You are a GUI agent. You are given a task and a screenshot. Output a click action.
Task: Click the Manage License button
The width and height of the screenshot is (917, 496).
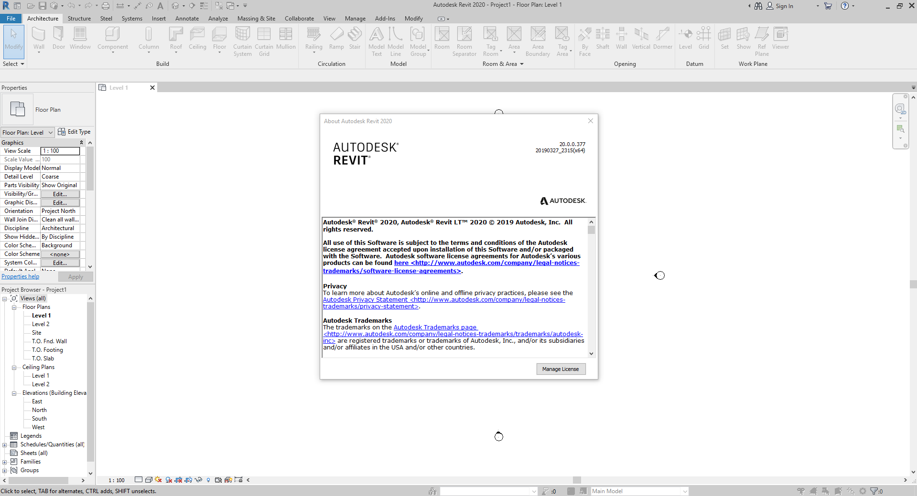[561, 369]
